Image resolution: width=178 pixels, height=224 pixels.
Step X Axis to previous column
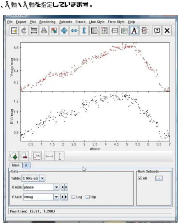click(62, 187)
